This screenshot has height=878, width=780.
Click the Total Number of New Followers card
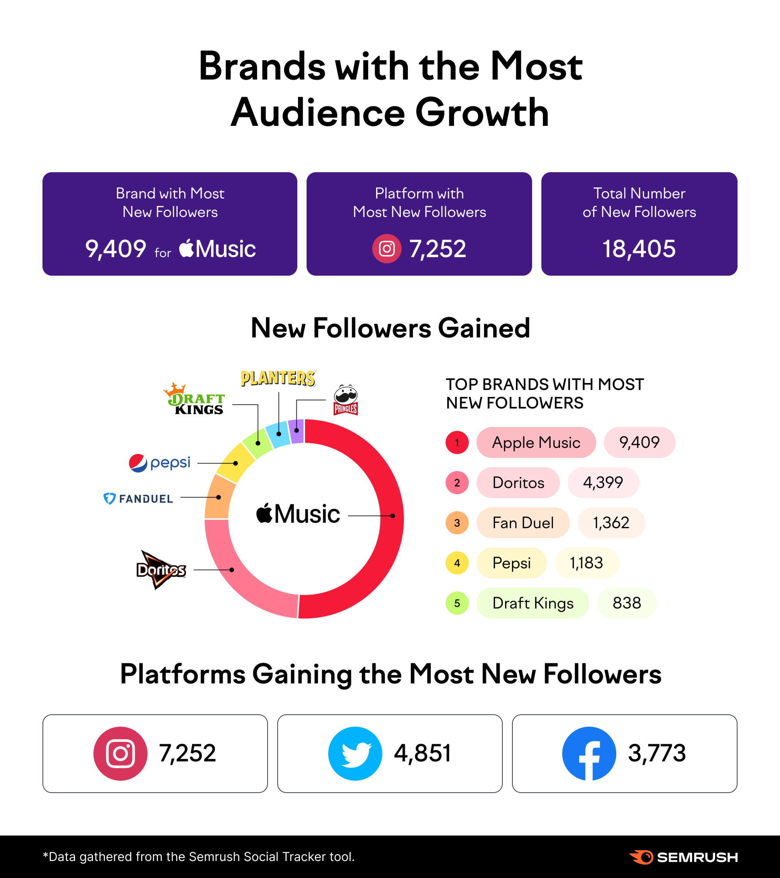(x=639, y=224)
